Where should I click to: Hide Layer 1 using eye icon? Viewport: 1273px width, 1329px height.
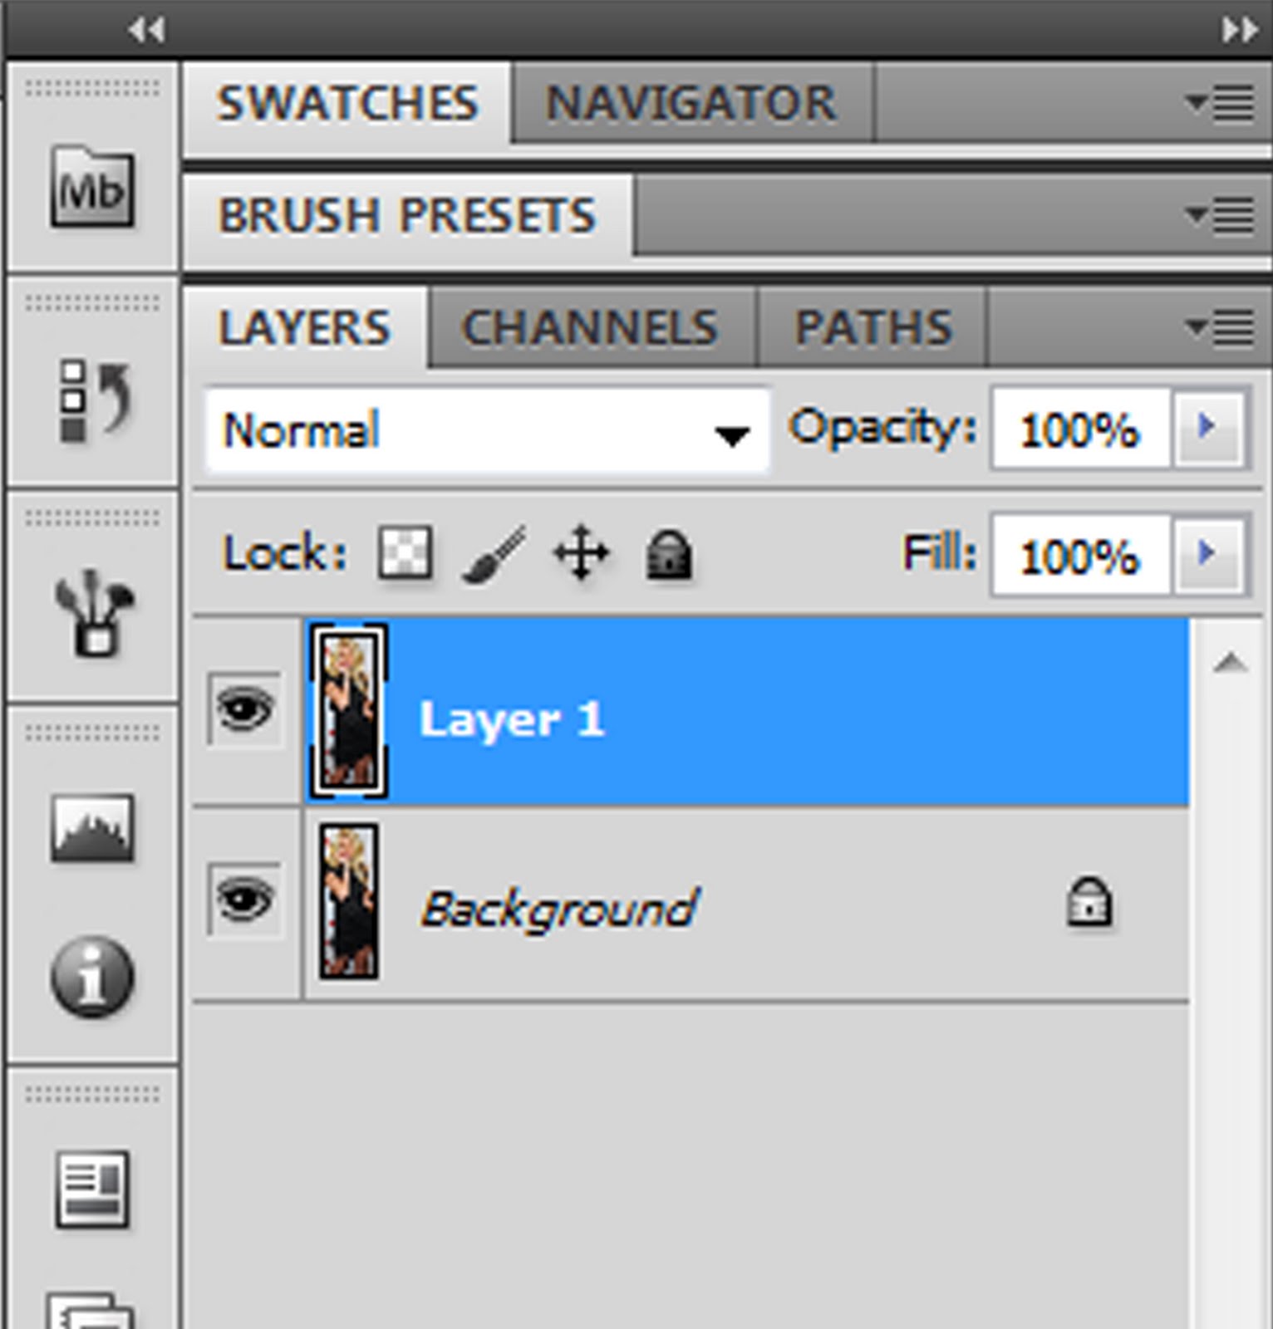point(244,710)
